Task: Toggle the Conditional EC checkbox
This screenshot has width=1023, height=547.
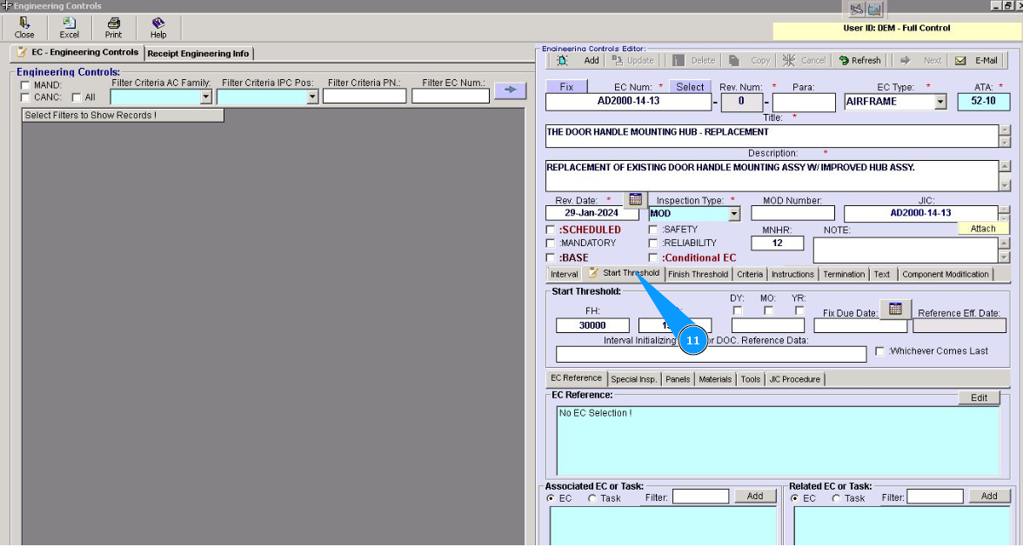Action: 653,258
